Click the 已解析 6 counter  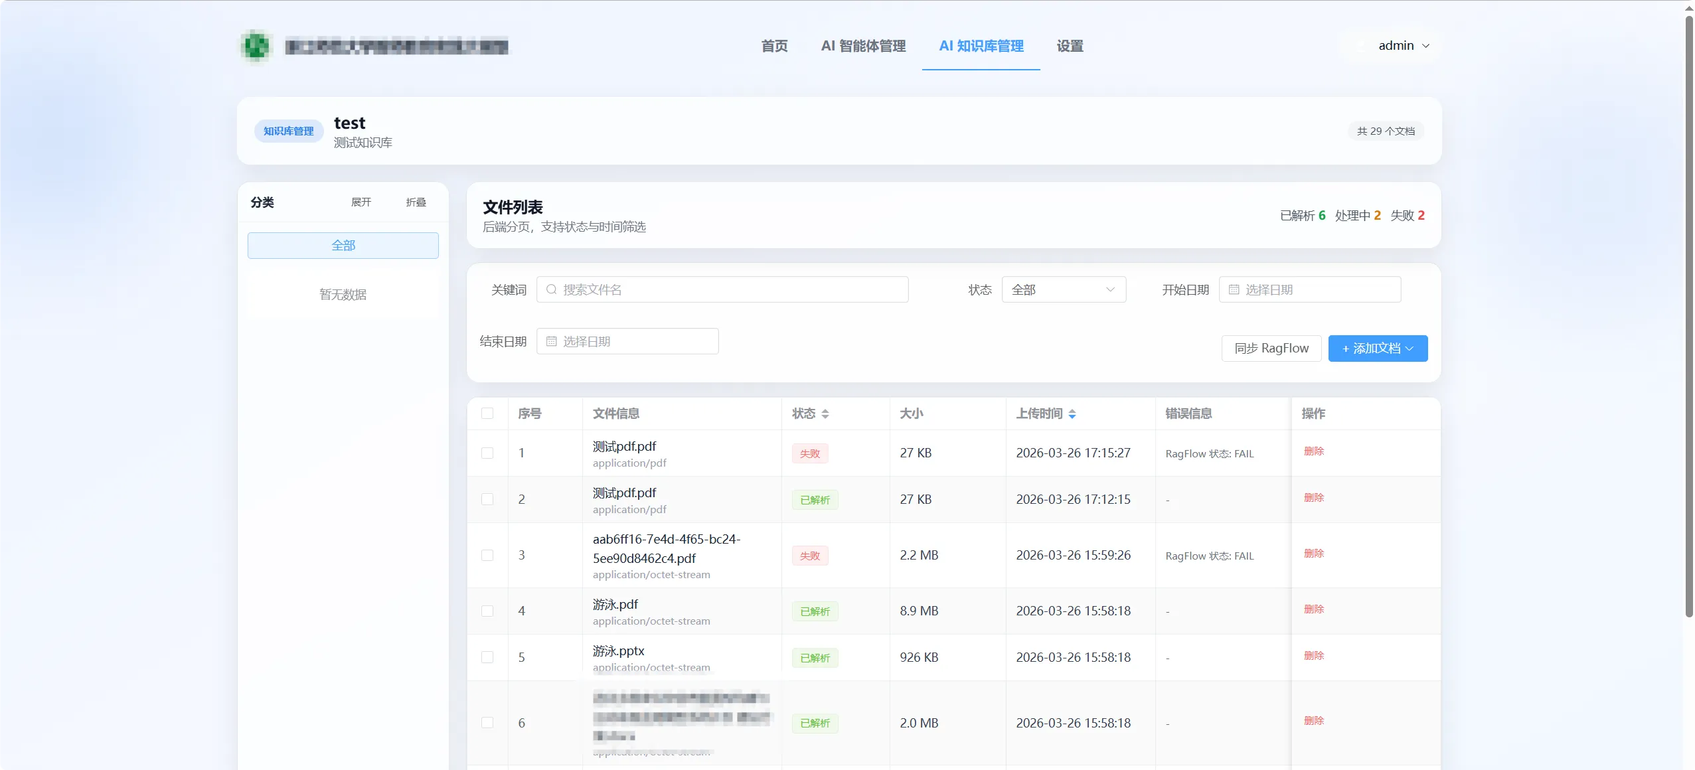[x=1302, y=216]
